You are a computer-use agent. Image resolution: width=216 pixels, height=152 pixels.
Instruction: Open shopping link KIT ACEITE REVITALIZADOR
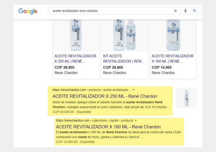[x=124, y=59]
